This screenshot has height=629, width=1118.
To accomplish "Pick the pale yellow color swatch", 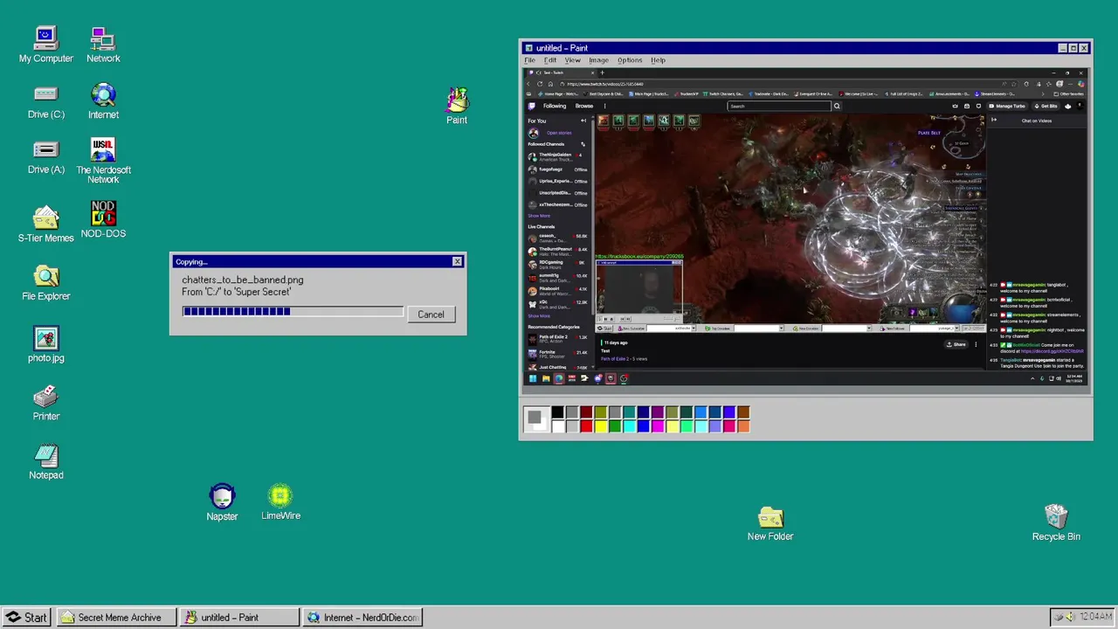I will [673, 426].
